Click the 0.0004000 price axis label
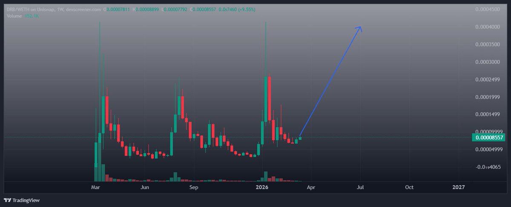This screenshot has height=207, width=511. [488, 27]
